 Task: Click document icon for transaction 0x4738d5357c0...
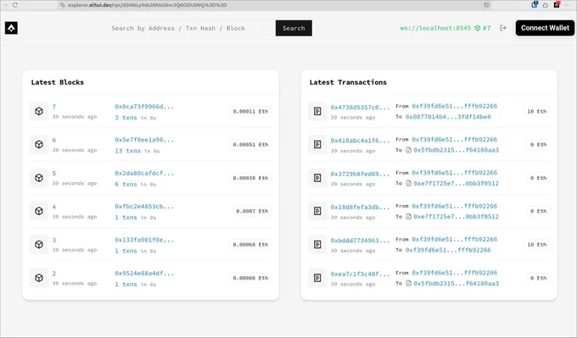[317, 111]
